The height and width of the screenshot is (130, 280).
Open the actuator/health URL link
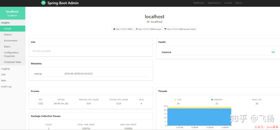coord(180,29)
